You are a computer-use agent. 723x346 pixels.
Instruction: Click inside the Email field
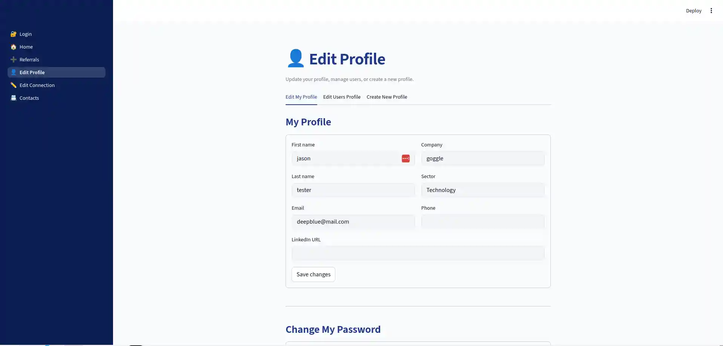tap(353, 221)
